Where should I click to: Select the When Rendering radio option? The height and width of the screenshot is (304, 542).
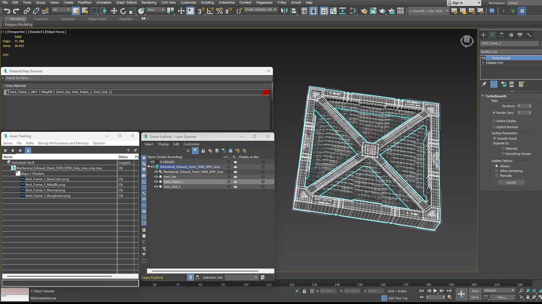pyautogui.click(x=497, y=171)
